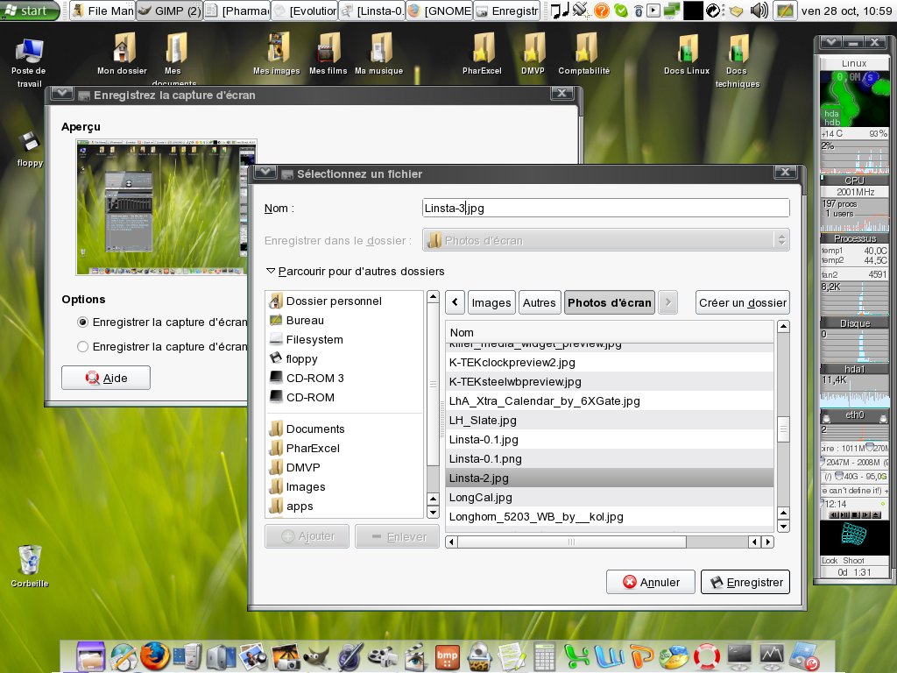This screenshot has height=673, width=897.
Task: Open the network monitors tray icon
Action: click(672, 11)
